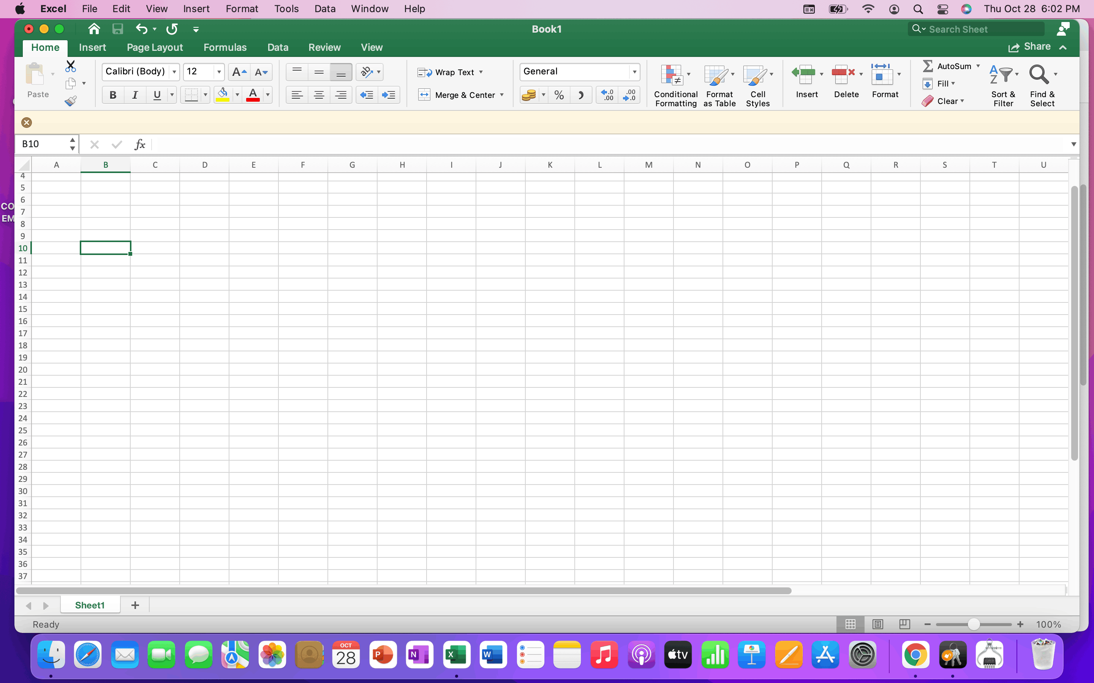Click the Percent Style icon
1094x683 pixels.
[x=559, y=95]
